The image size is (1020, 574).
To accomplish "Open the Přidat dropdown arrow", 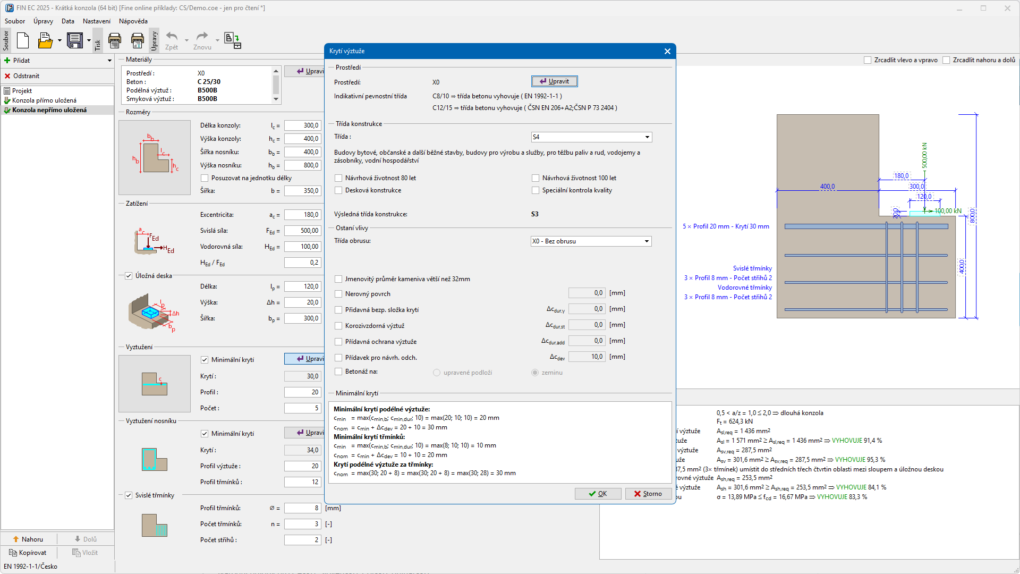I will click(109, 61).
